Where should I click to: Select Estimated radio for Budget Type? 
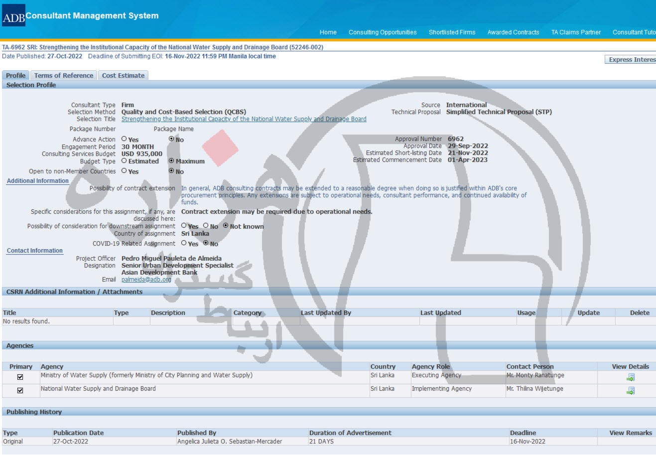[x=124, y=161]
